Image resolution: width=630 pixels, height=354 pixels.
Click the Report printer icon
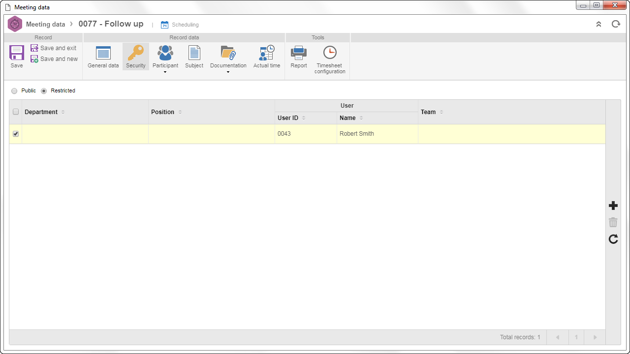tap(299, 53)
